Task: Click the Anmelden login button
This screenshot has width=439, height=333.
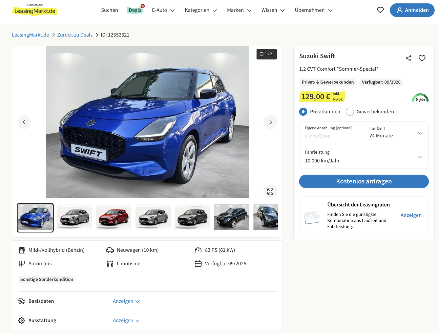Action: coord(412,10)
